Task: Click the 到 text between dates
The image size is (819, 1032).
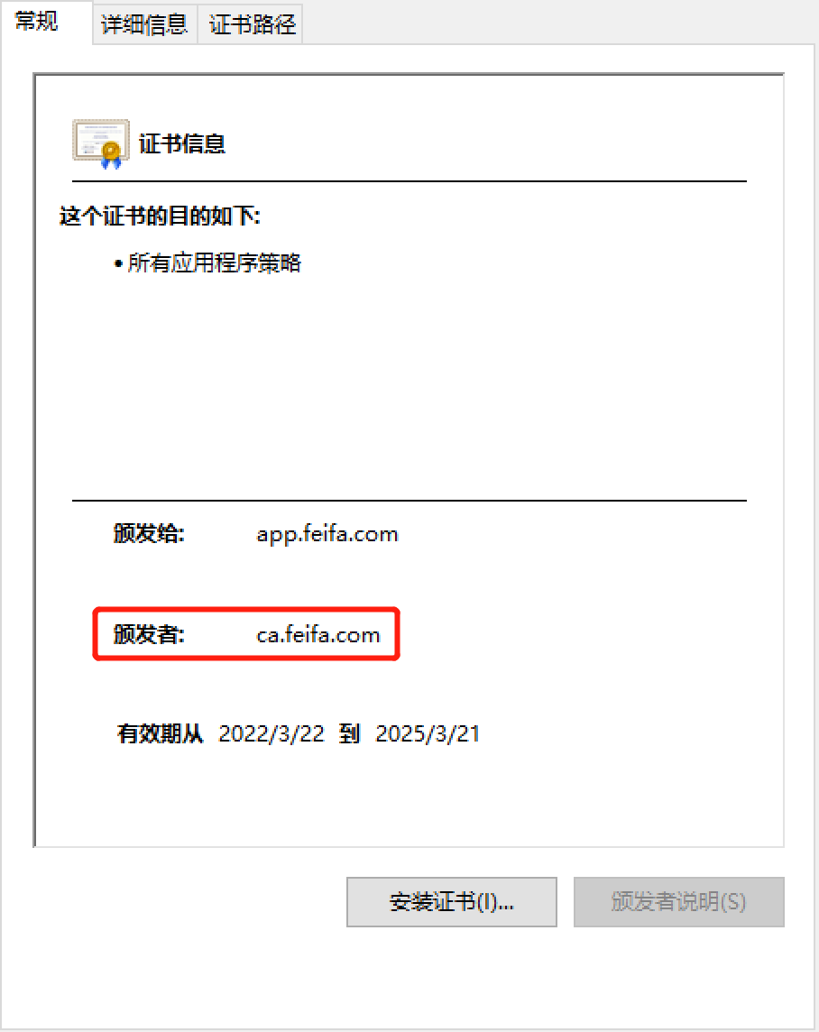Action: point(349,733)
